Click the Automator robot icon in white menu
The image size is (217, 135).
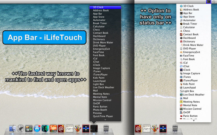(181, 20)
